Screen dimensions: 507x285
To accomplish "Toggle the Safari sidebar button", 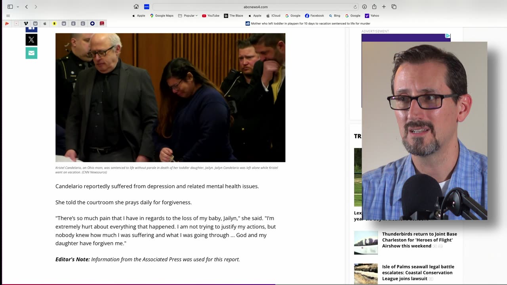I will tap(10, 7).
